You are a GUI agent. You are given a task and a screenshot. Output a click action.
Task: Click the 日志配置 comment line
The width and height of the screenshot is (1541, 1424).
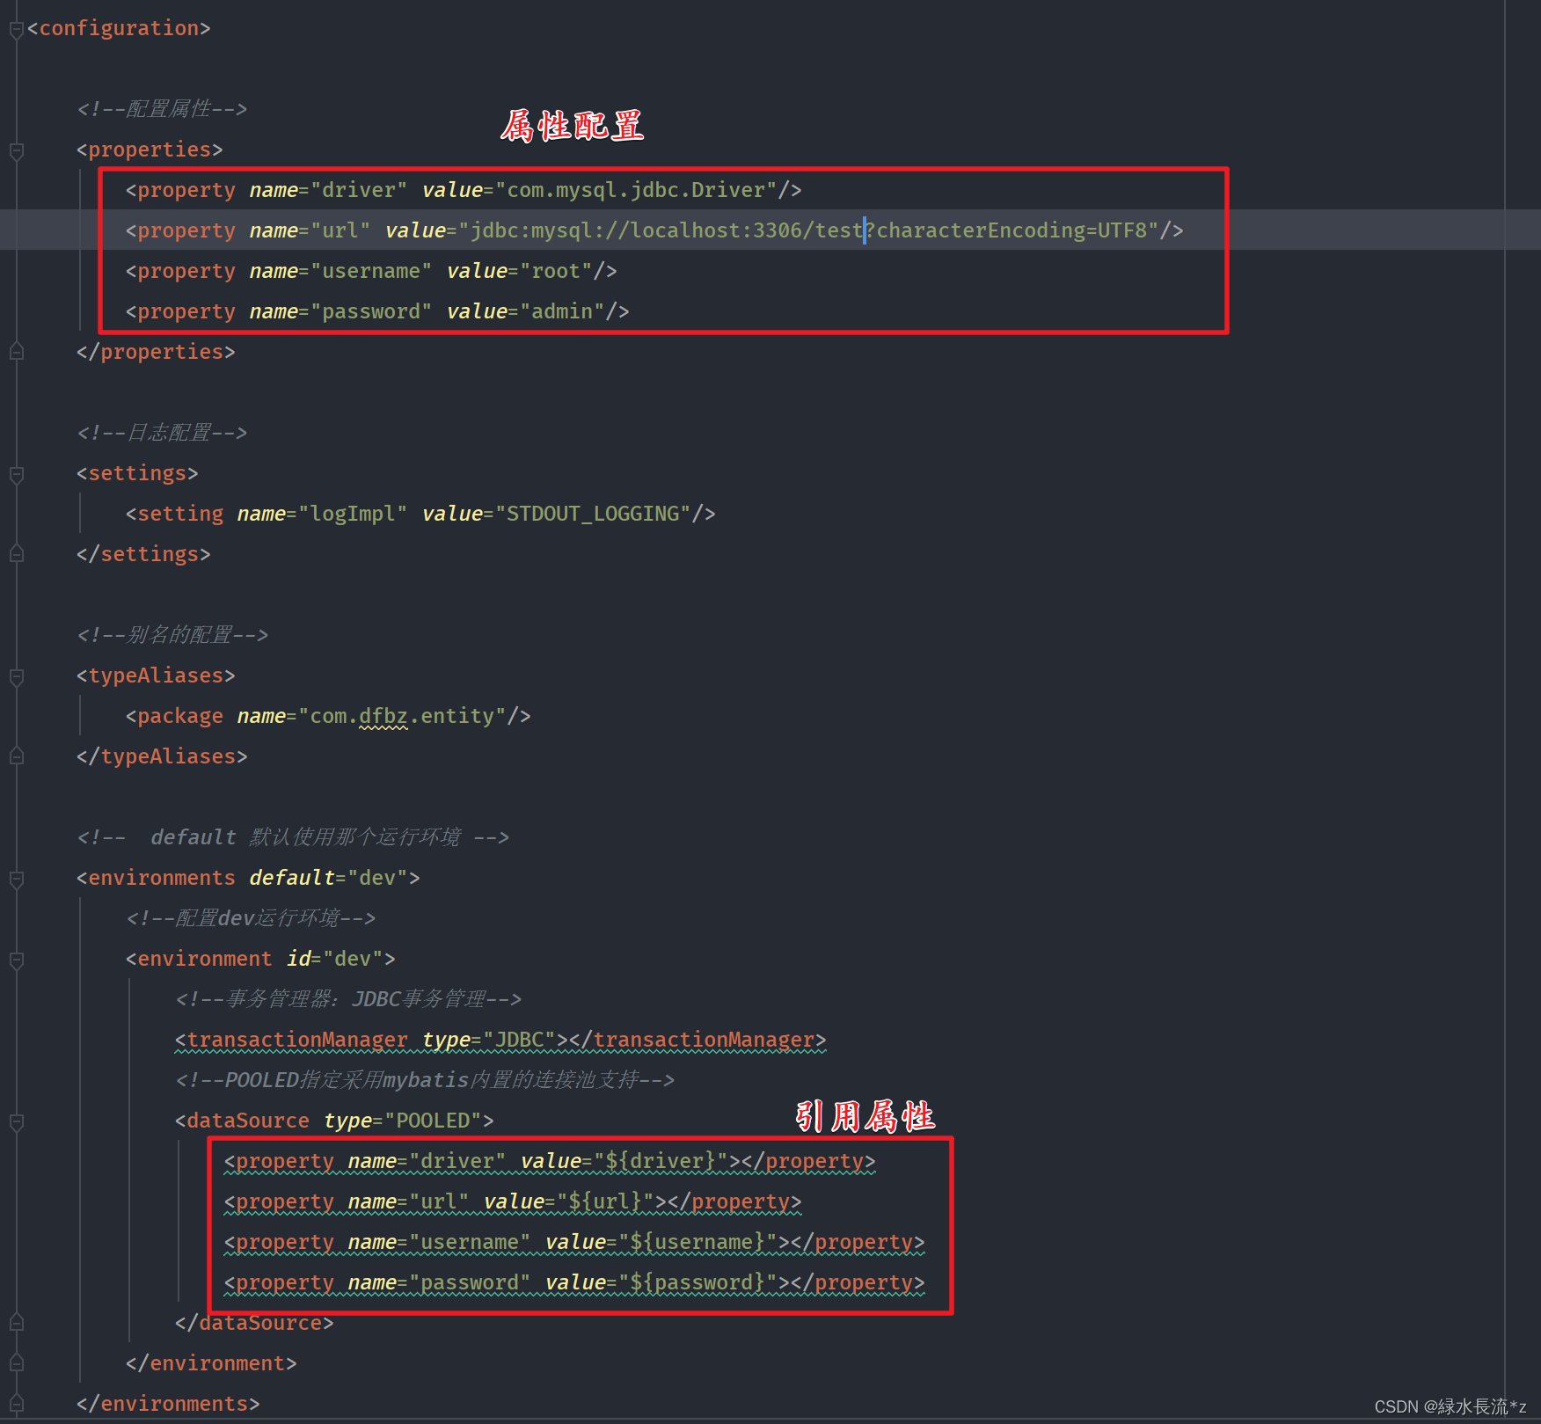coord(162,433)
